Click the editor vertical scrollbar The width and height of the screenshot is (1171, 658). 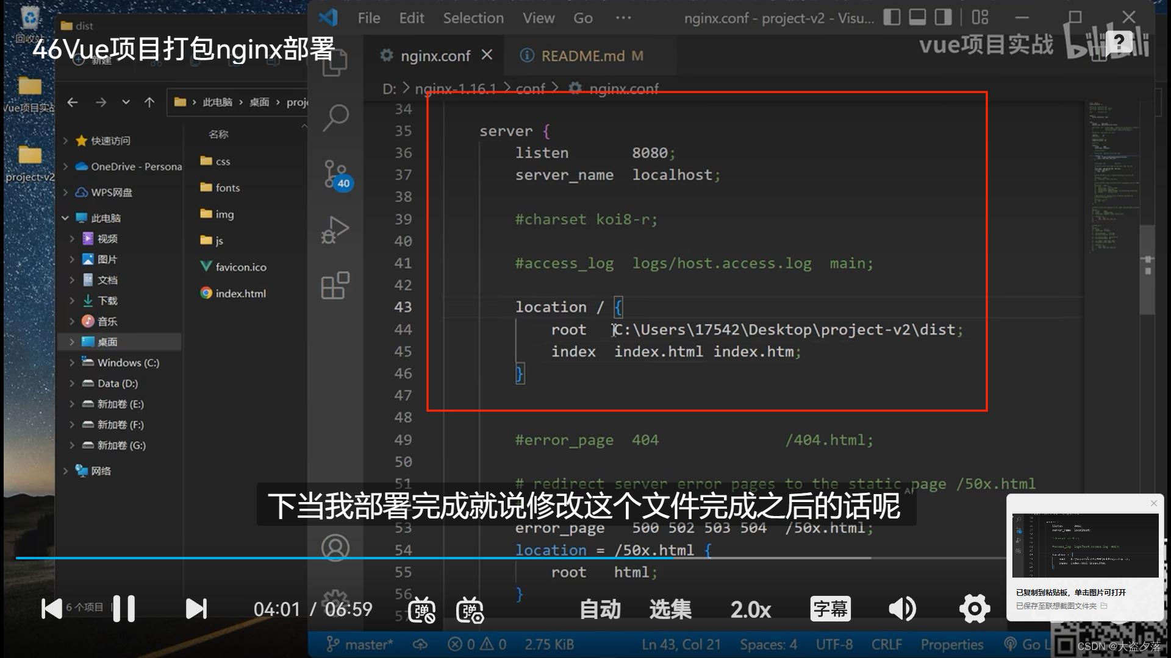[x=1148, y=269]
